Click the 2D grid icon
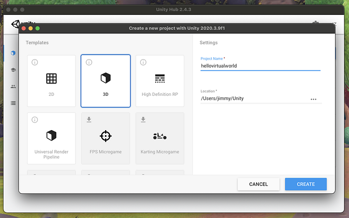 (x=51, y=78)
